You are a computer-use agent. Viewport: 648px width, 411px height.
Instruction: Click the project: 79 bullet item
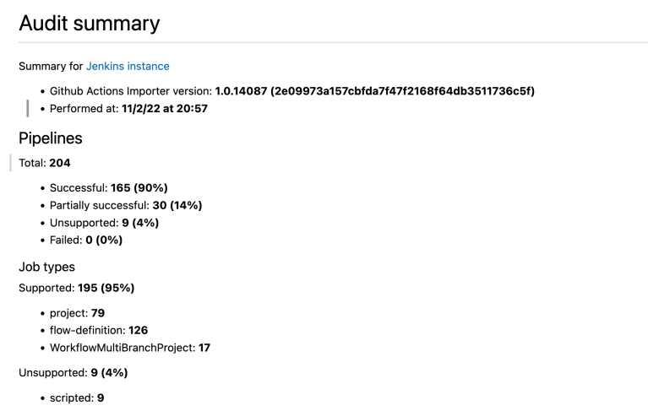[x=77, y=312]
